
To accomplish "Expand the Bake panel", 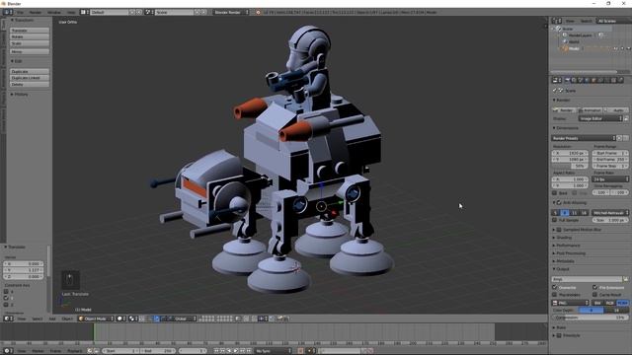I will [x=561, y=327].
